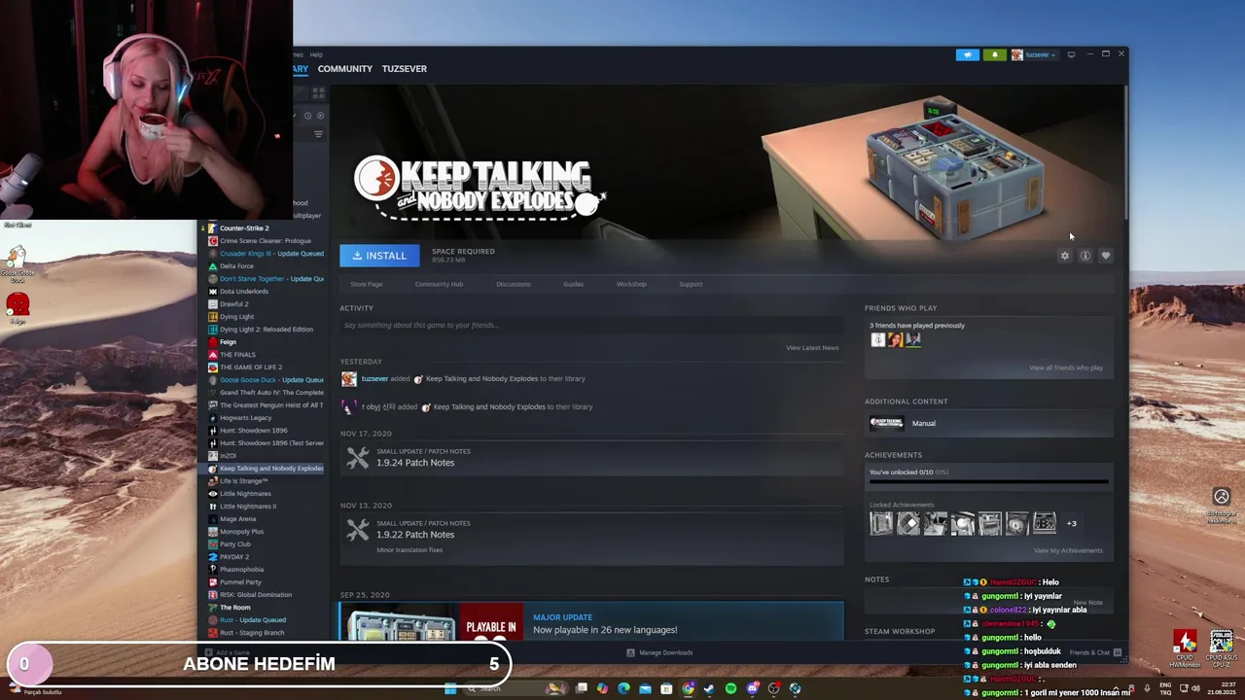Click wrench icon of 1.9.24 Patch Notes

tap(358, 457)
